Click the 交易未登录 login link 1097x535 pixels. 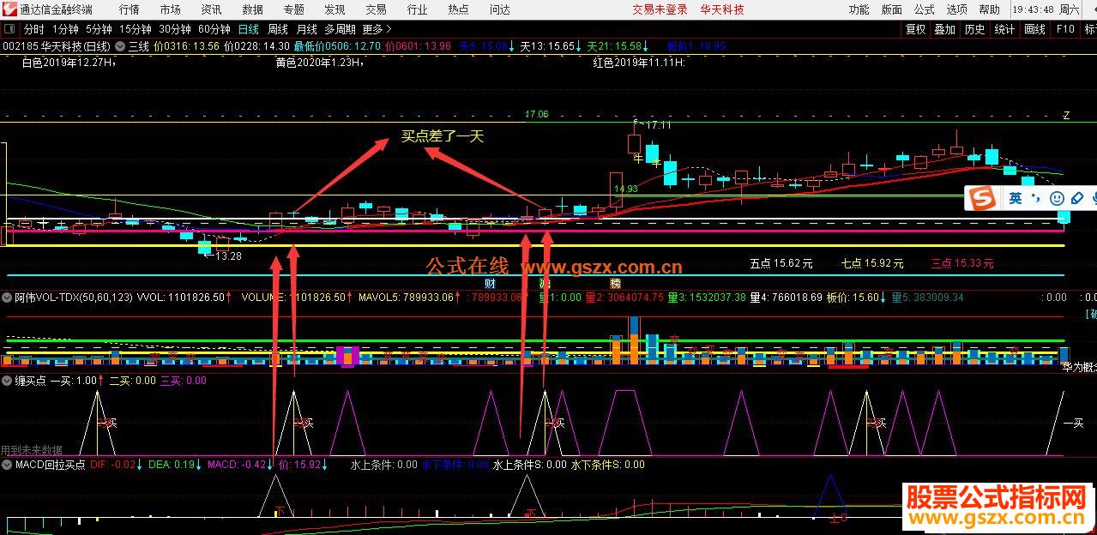pos(660,9)
